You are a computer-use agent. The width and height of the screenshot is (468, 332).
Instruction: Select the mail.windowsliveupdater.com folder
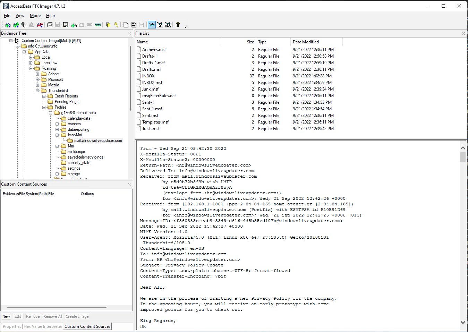click(x=98, y=141)
